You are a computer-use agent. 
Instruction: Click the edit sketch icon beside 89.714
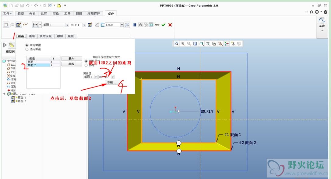point(90,25)
